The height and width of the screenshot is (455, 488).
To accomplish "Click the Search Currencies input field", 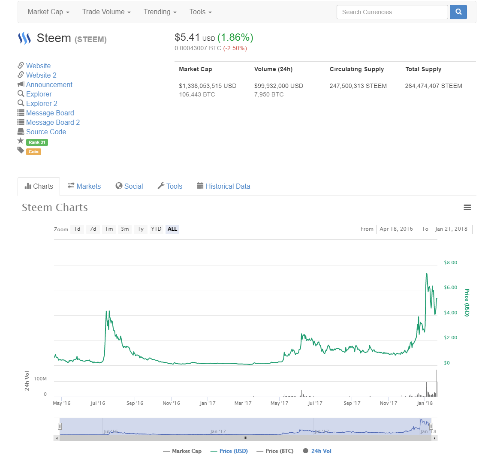I will pos(392,12).
